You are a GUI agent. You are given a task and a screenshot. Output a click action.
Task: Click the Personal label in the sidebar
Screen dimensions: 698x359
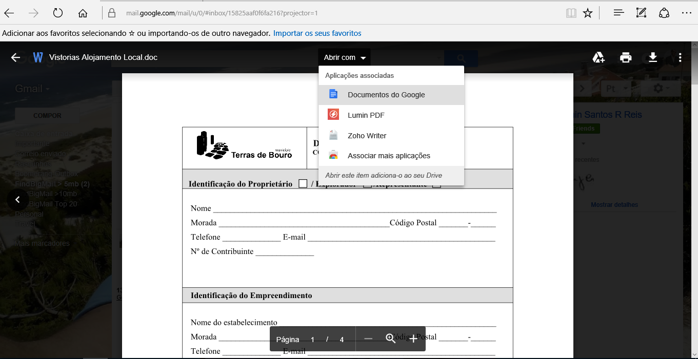(x=29, y=214)
